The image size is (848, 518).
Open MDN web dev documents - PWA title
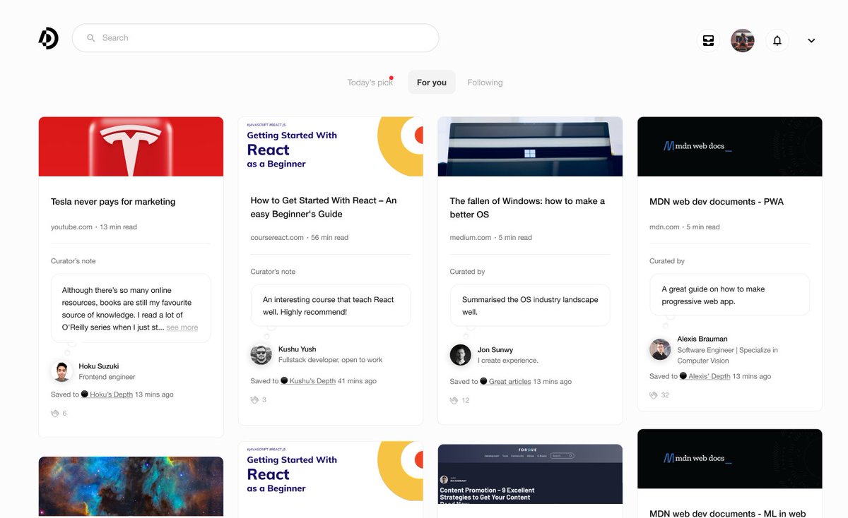pos(717,202)
